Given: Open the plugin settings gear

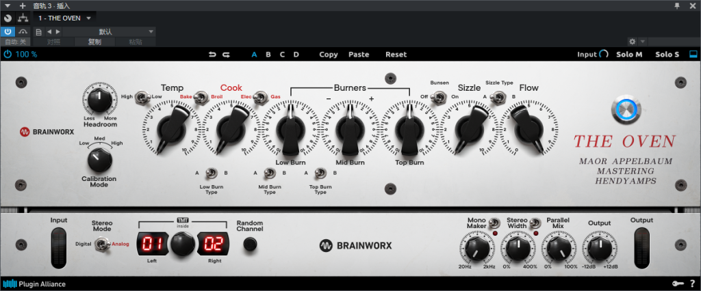Looking at the screenshot, I should coord(632,42).
